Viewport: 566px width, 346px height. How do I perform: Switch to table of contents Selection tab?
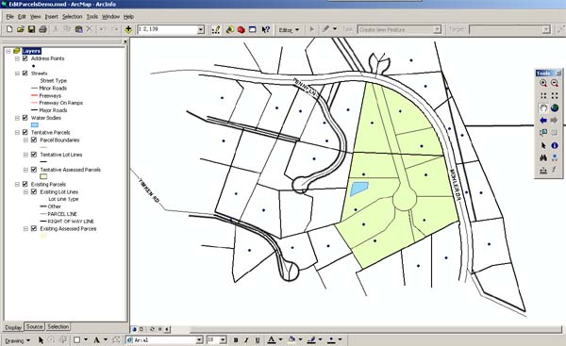(58, 326)
